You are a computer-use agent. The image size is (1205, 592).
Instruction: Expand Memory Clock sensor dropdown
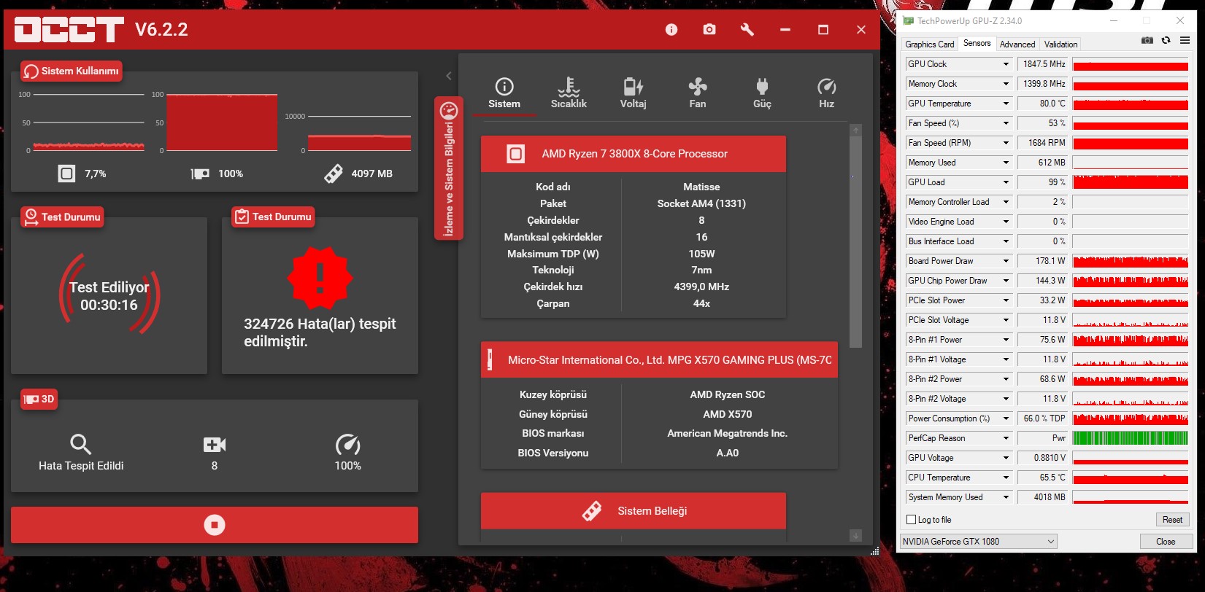tap(1006, 84)
